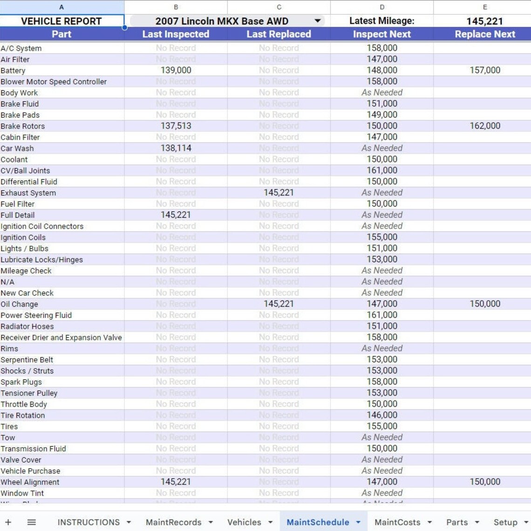Open the Vehicles sheet tab dropdown arrow
Viewport: 531px width, 531px height.
[x=270, y=522]
